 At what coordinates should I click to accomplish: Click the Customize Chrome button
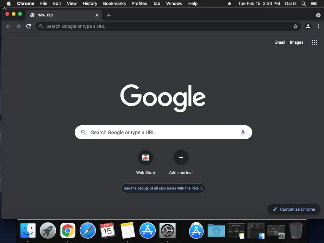(294, 209)
